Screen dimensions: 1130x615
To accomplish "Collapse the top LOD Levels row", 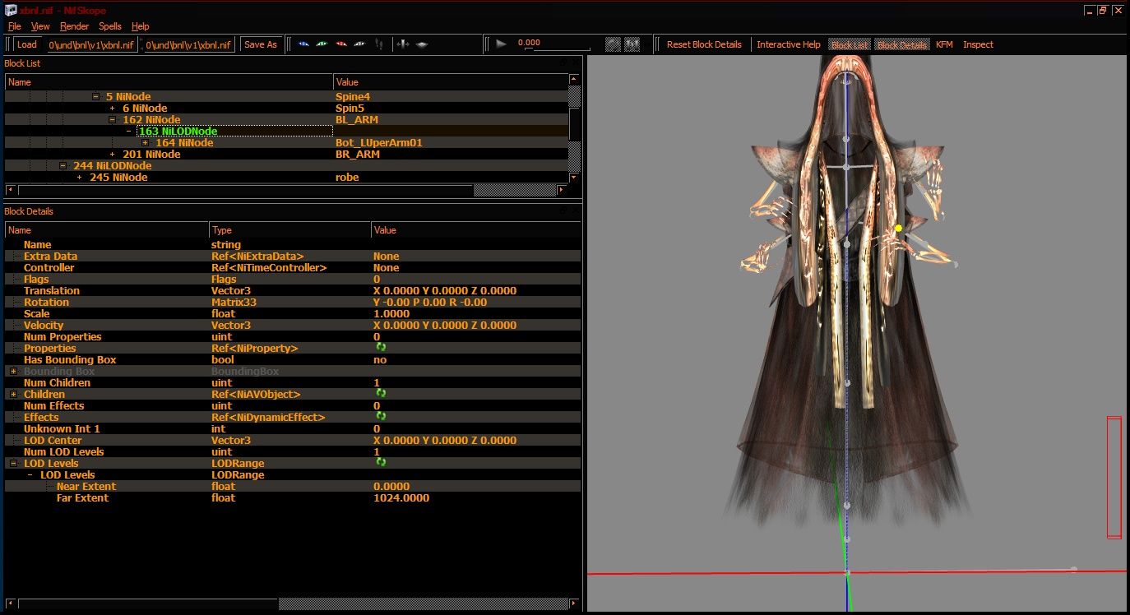I will 13,463.
